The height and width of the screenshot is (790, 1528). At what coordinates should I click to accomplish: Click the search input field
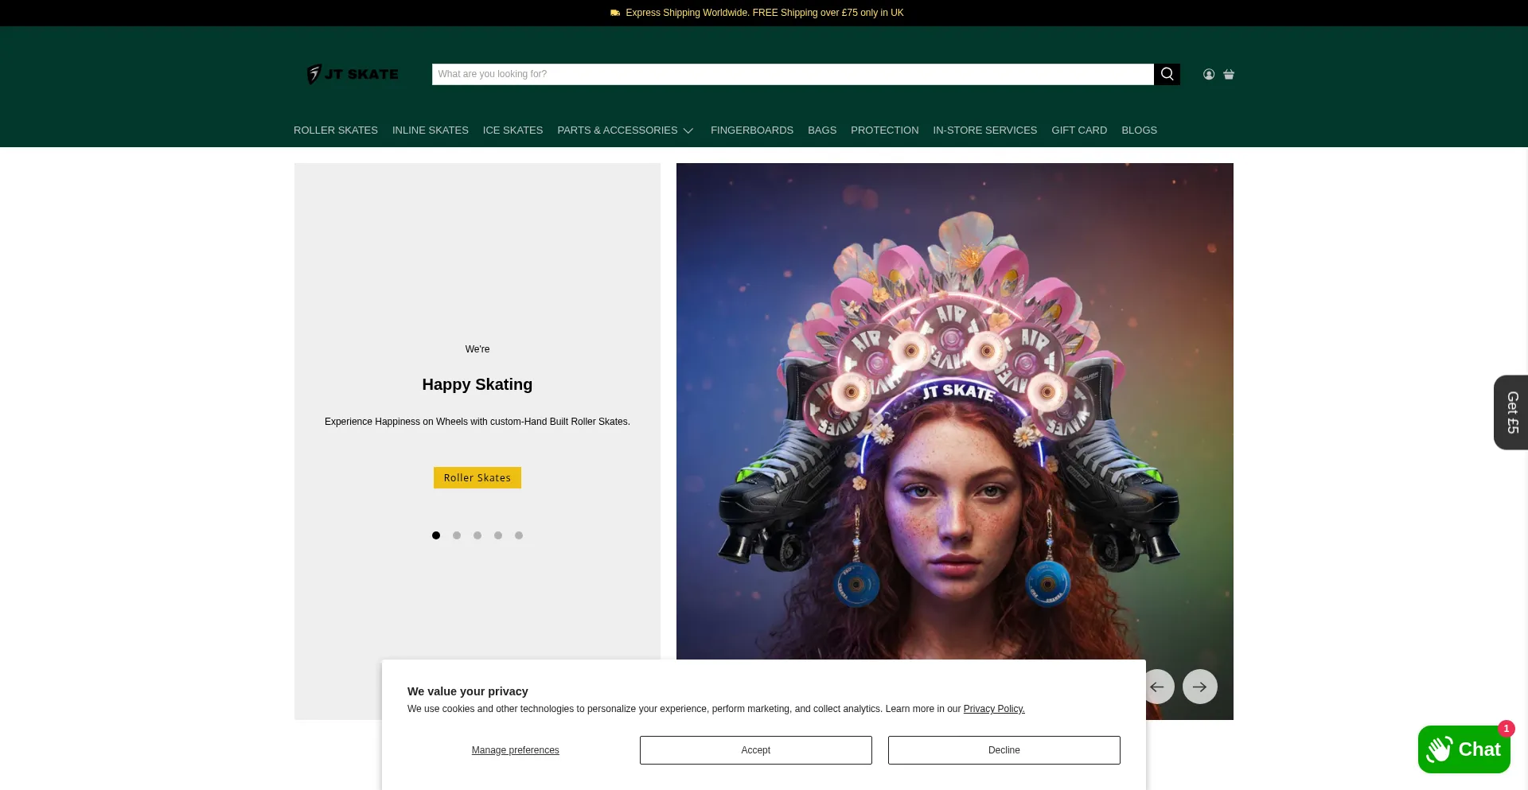(792, 74)
